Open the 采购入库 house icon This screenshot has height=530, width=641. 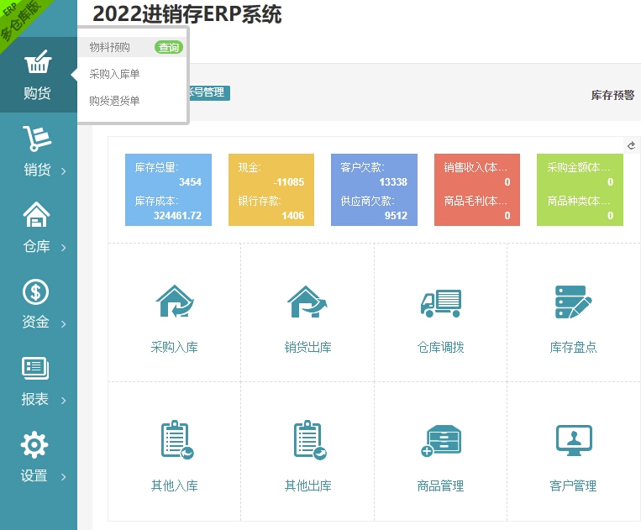[175, 302]
